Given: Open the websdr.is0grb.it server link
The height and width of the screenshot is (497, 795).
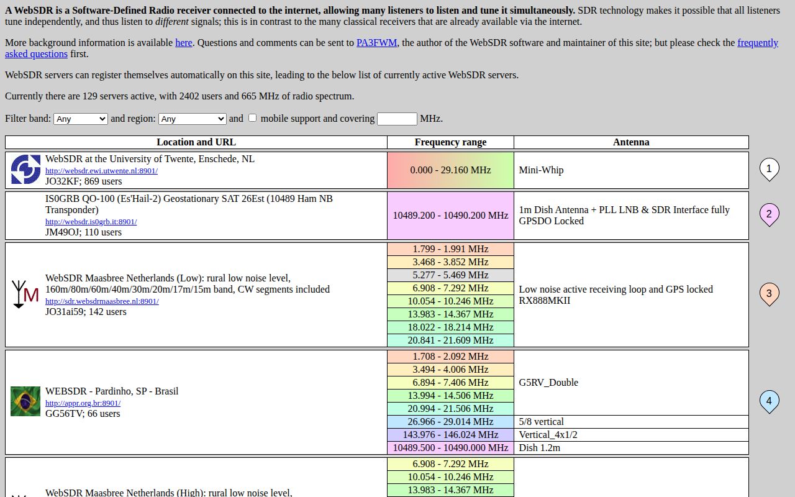Looking at the screenshot, I should point(91,221).
